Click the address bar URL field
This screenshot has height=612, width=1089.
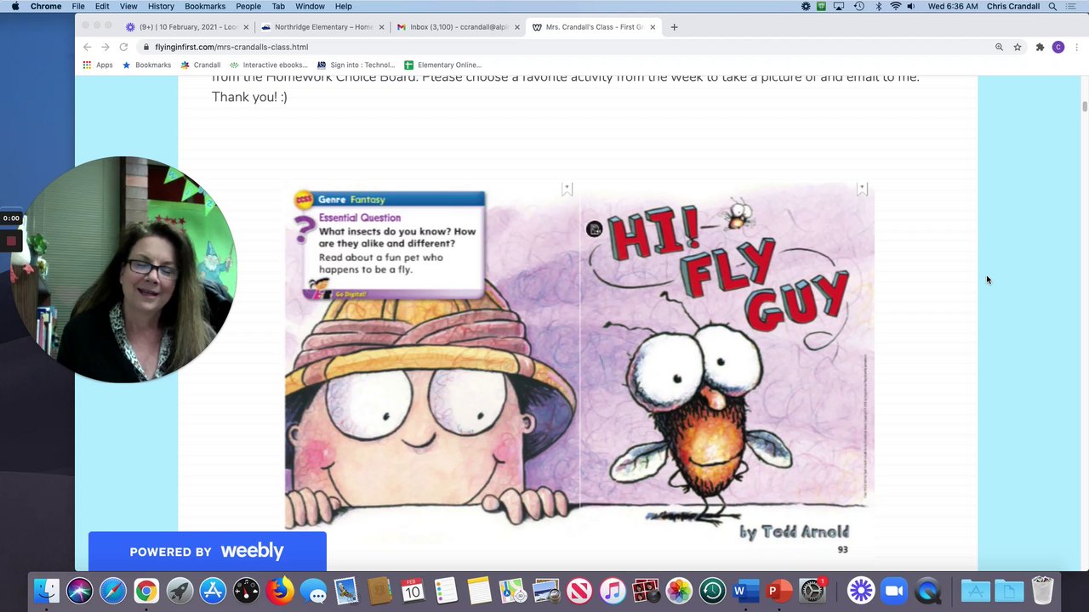(562, 47)
